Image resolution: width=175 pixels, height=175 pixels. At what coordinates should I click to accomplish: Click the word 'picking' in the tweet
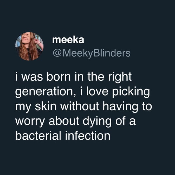[131, 92]
